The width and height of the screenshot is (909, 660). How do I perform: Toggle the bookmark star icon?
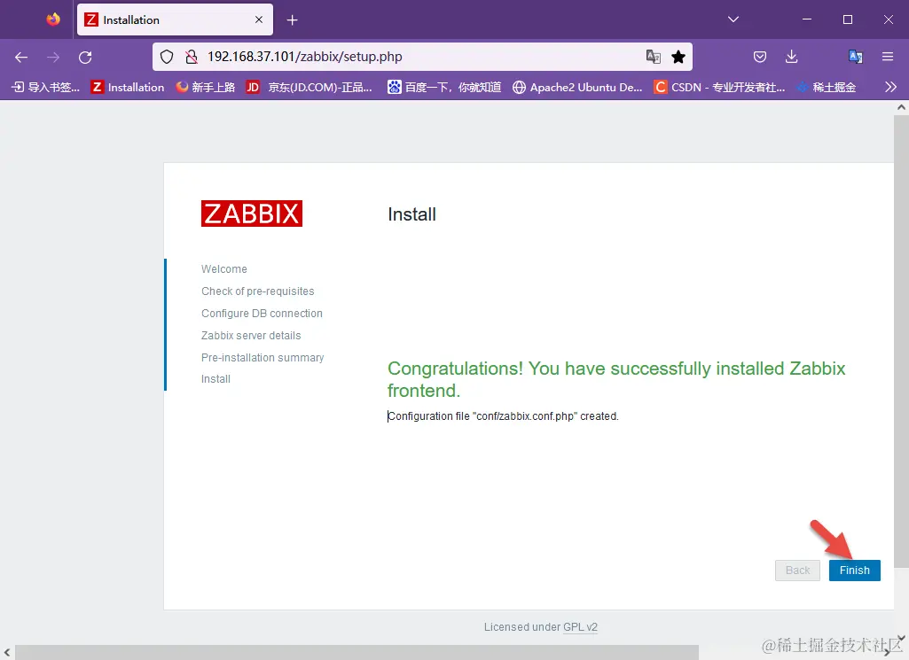pos(678,57)
